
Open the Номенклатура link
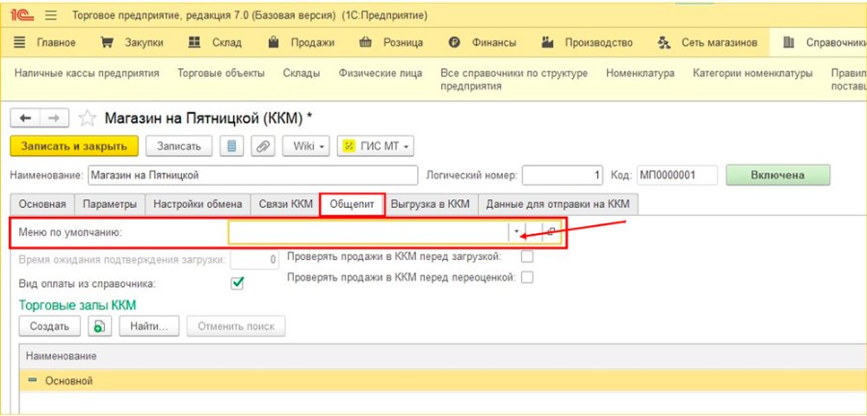tap(641, 73)
